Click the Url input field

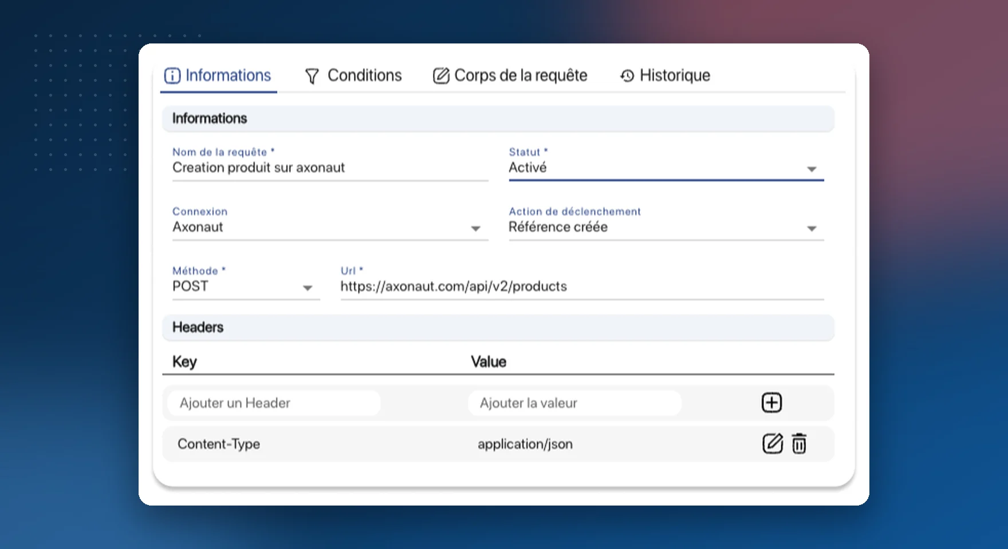pos(582,287)
